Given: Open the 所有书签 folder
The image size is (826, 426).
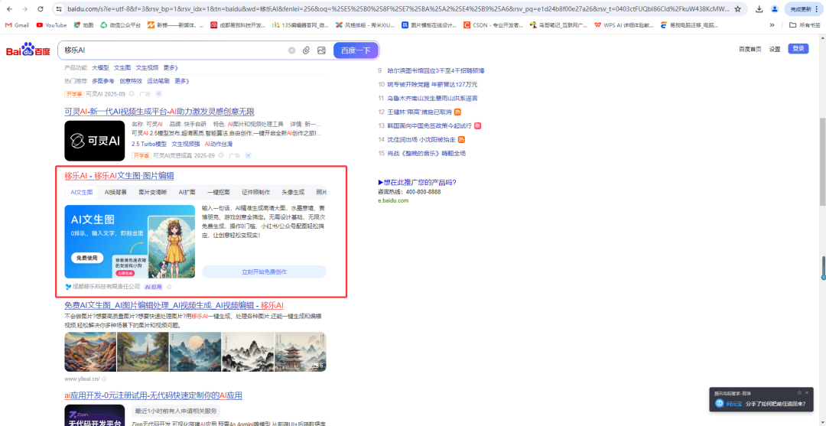Looking at the screenshot, I should coord(805,24).
